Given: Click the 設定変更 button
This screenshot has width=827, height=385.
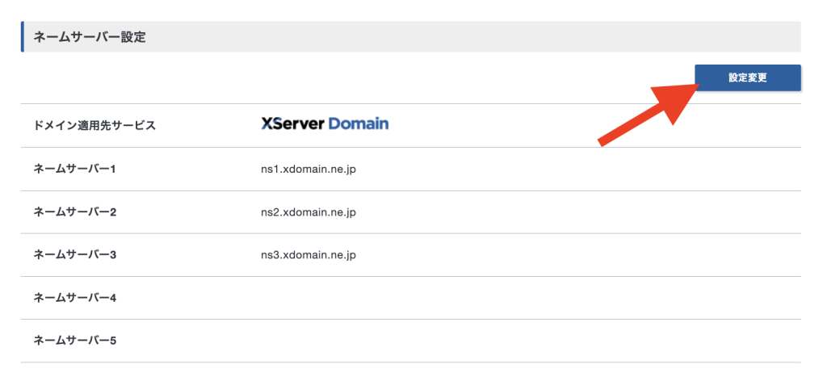Looking at the screenshot, I should click(x=747, y=78).
